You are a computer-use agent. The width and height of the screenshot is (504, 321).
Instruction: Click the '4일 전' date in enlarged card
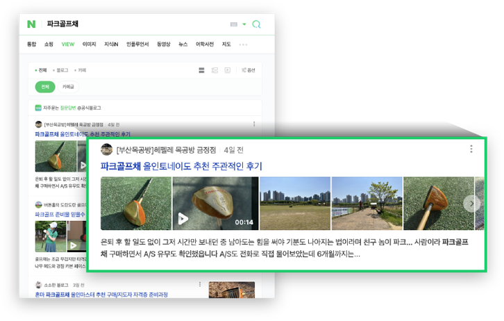pyautogui.click(x=233, y=150)
